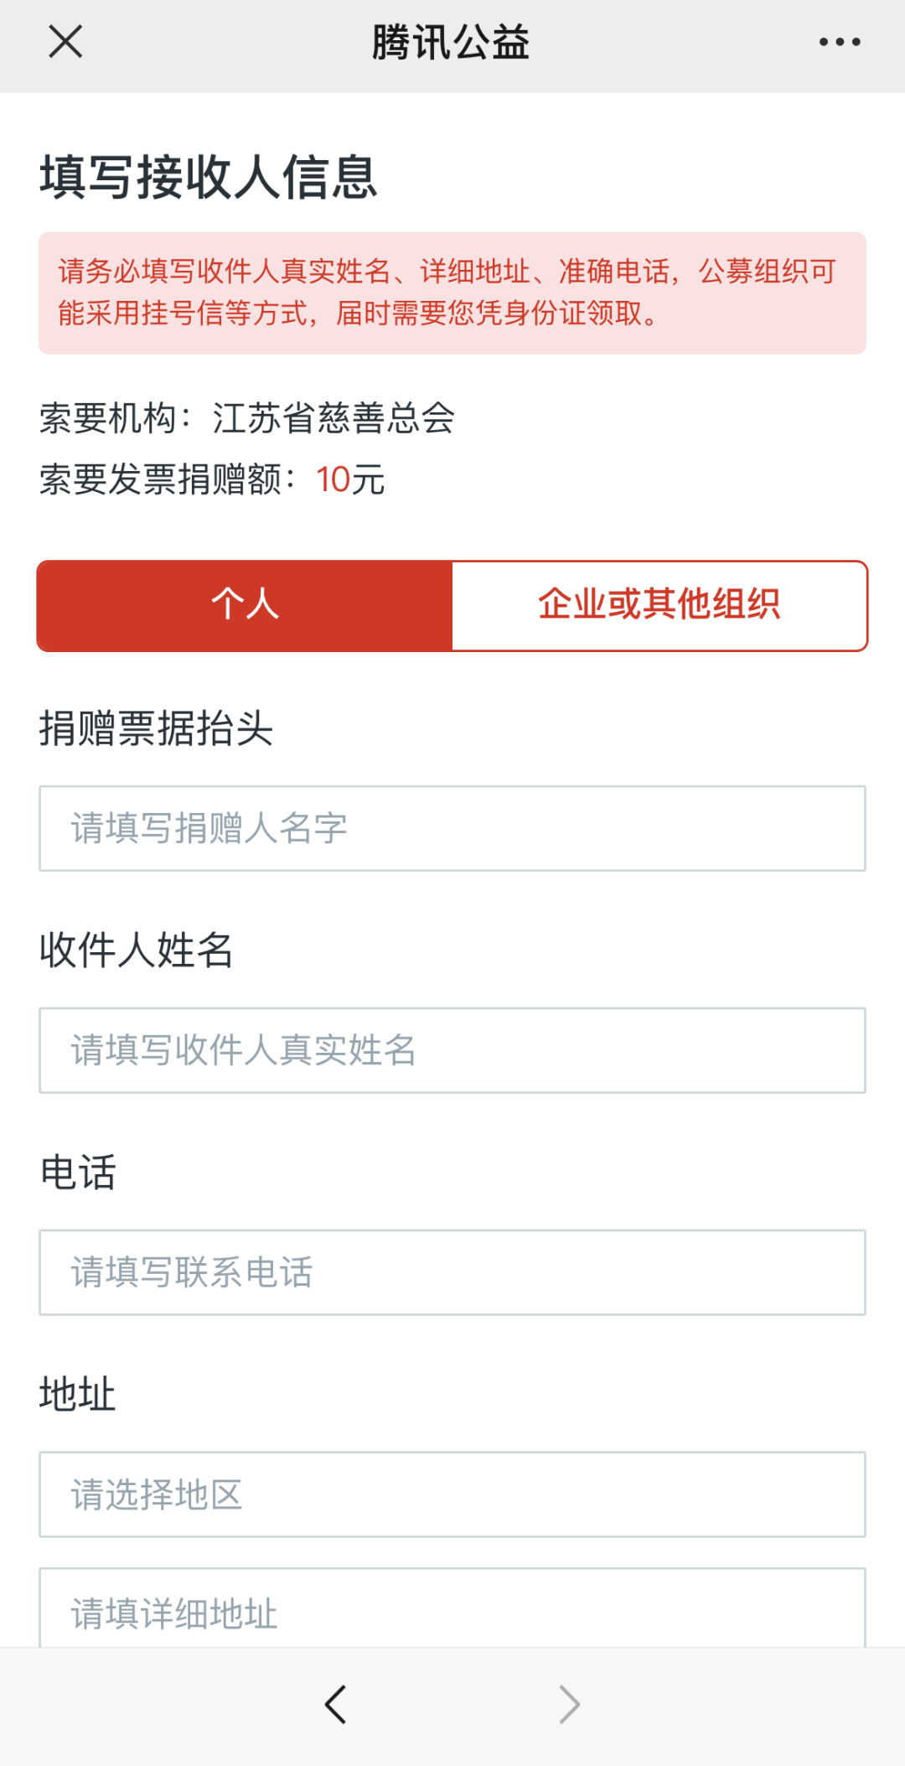The image size is (905, 1766).
Task: Tap the pink notice about 真实姓名
Action: tap(452, 293)
